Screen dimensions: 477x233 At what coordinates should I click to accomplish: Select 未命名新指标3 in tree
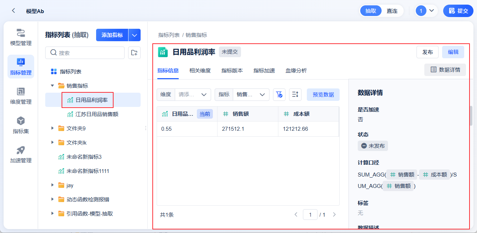(x=80, y=157)
